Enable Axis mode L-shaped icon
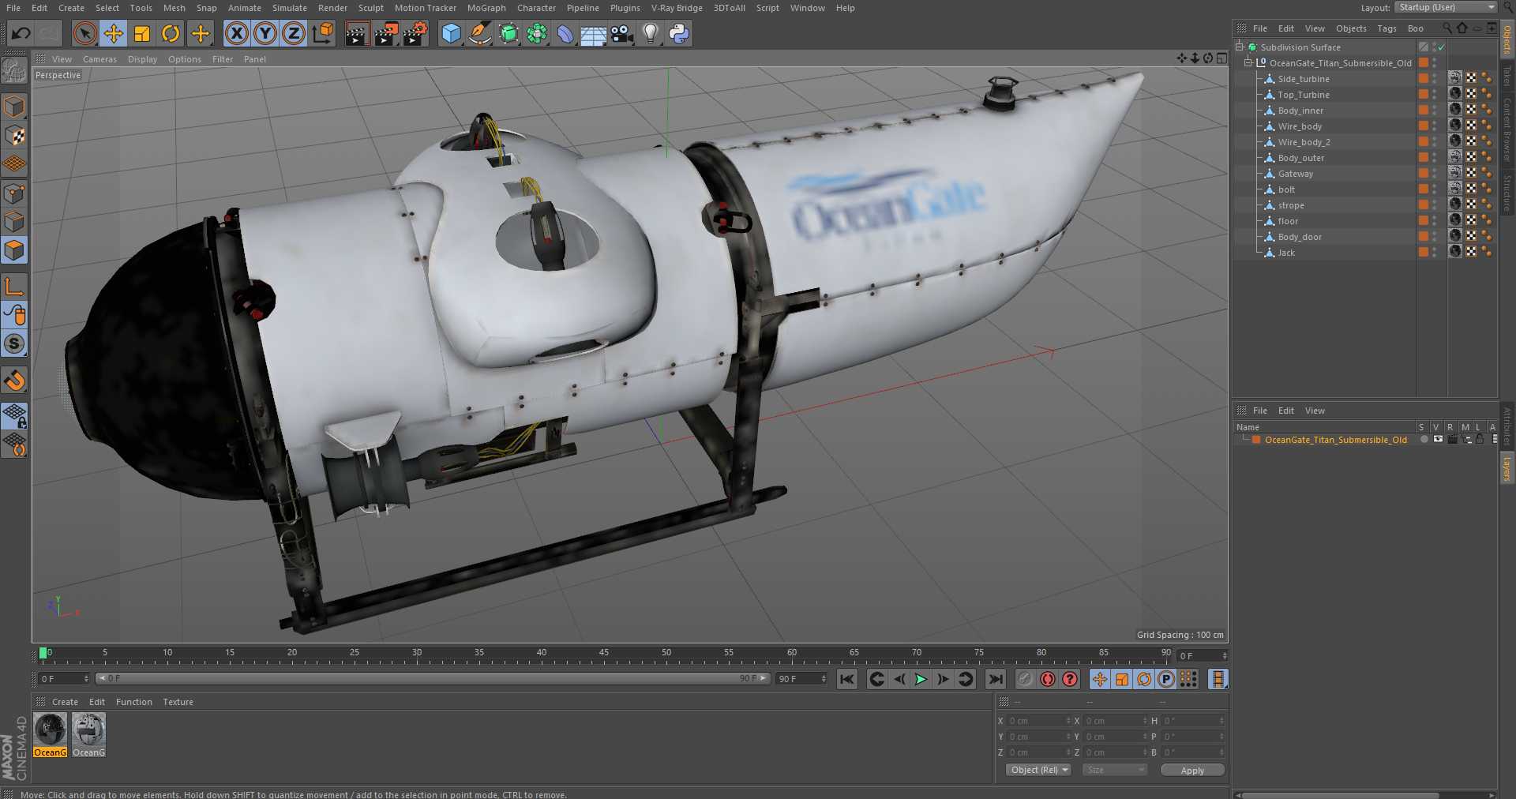This screenshot has width=1516, height=799. 14,286
